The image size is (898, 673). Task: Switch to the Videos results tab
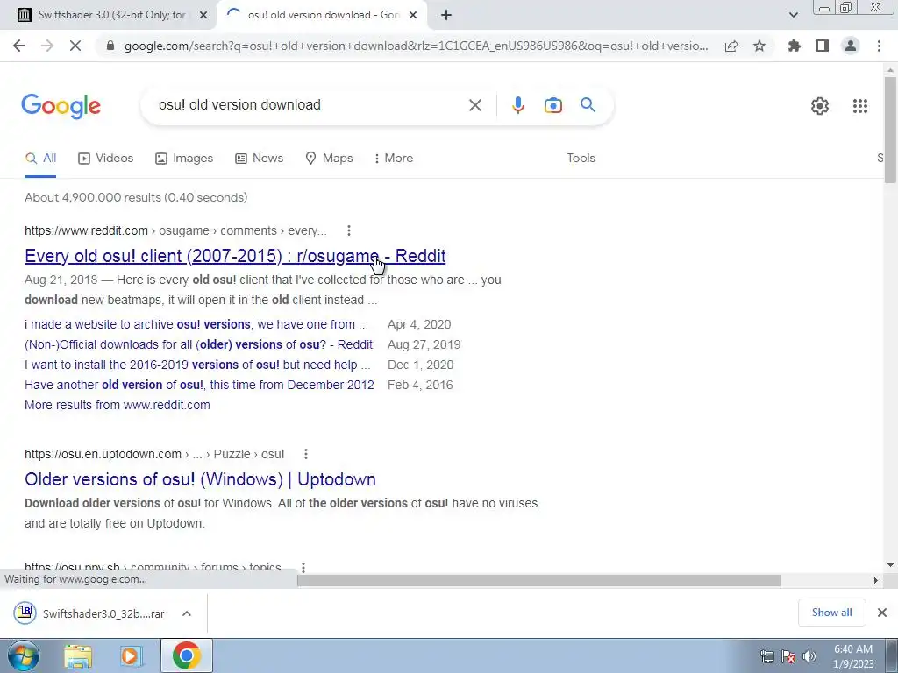[106, 159]
